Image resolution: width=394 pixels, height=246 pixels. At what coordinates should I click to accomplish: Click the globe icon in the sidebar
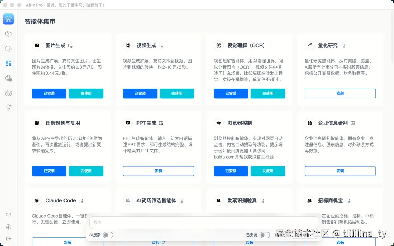click(x=8, y=78)
